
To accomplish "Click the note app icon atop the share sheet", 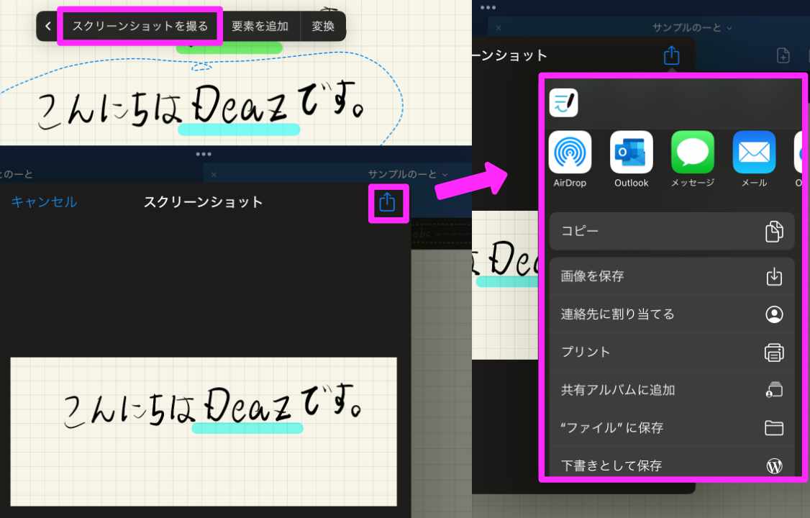I will coord(563,103).
